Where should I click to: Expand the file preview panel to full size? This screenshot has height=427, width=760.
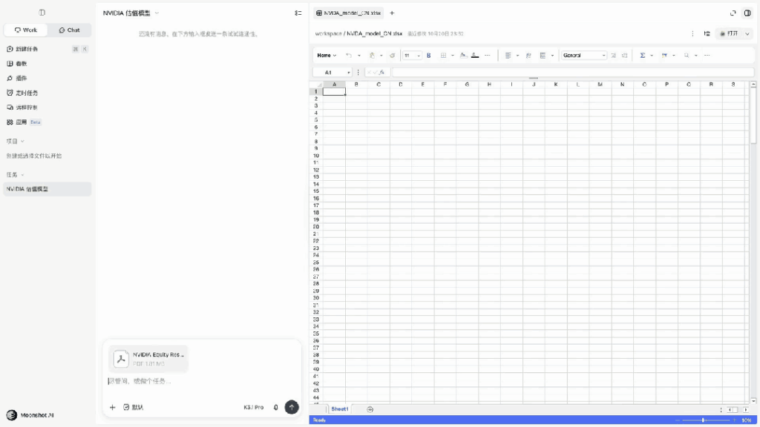(x=733, y=13)
